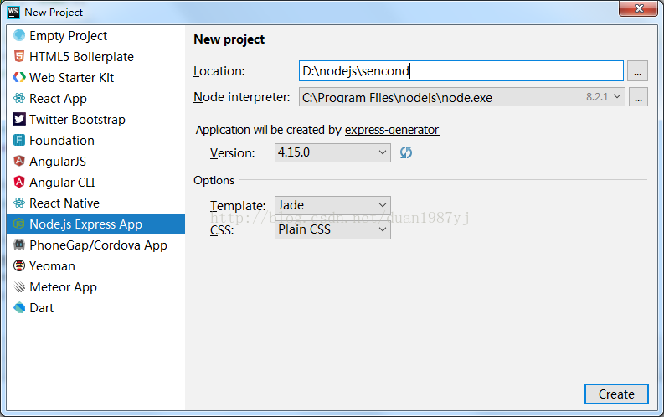
Task: Click the Foundation F icon
Action: tap(19, 140)
